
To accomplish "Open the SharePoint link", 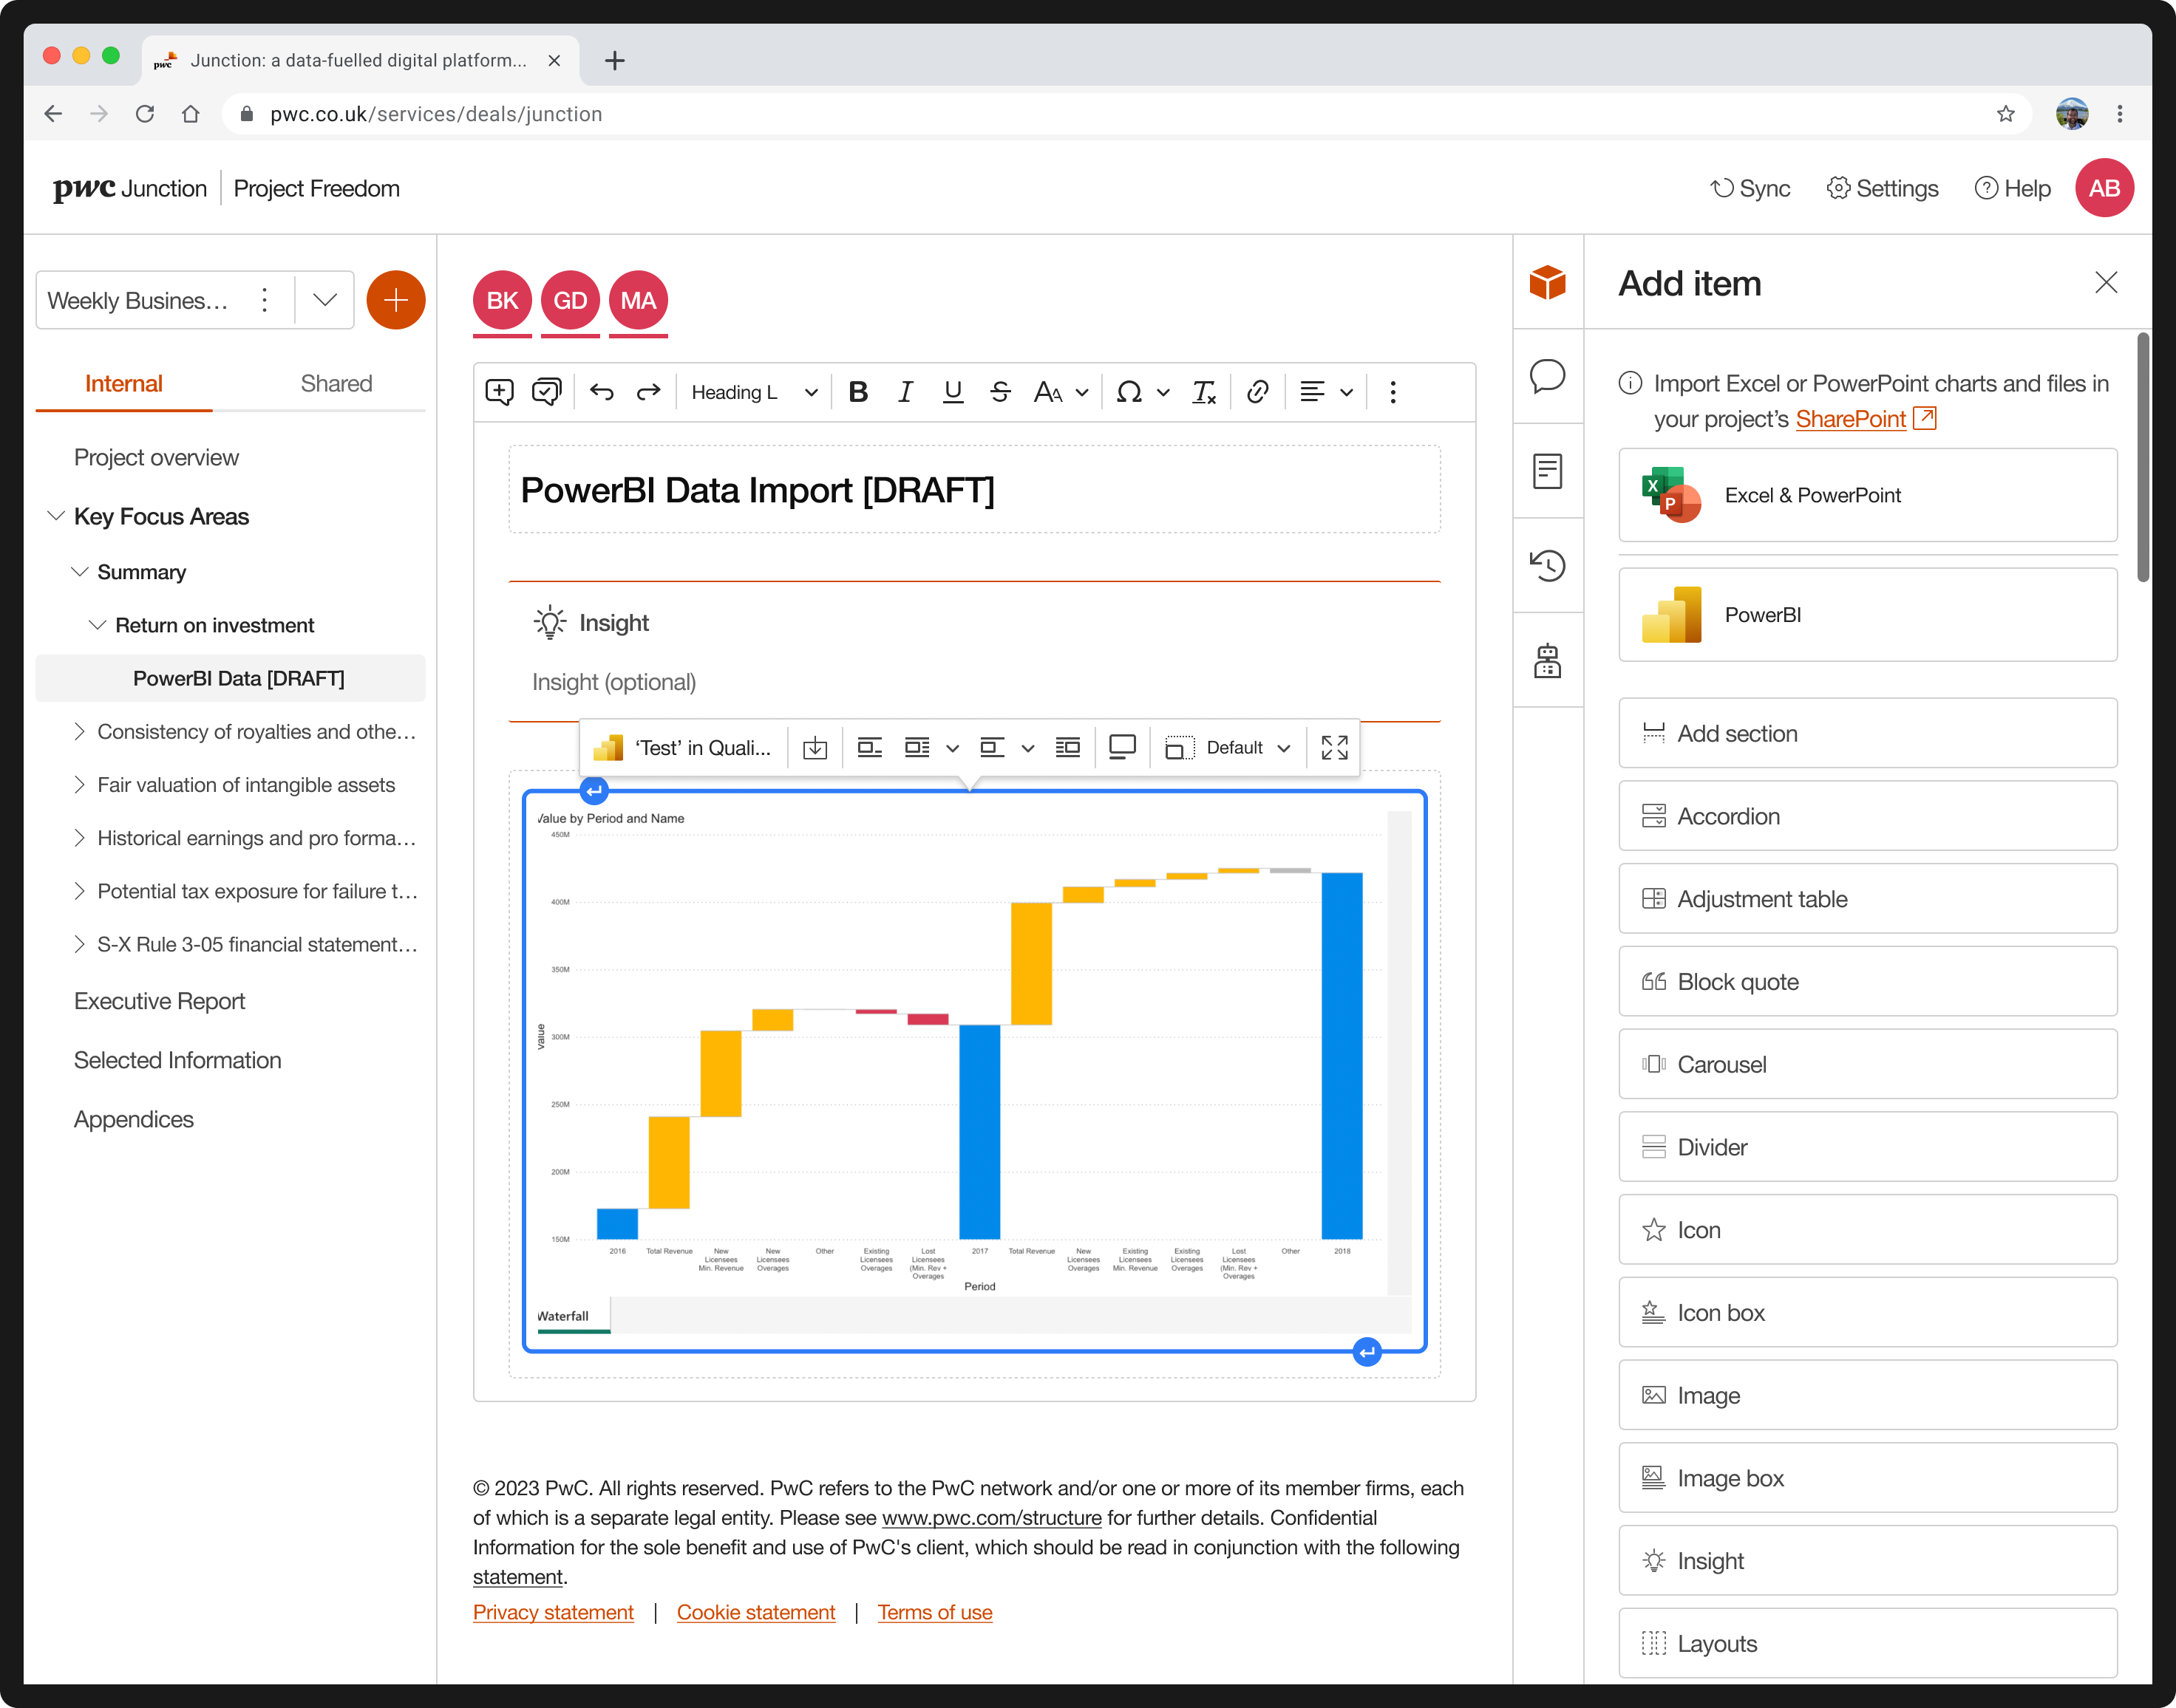I will pyautogui.click(x=1850, y=419).
